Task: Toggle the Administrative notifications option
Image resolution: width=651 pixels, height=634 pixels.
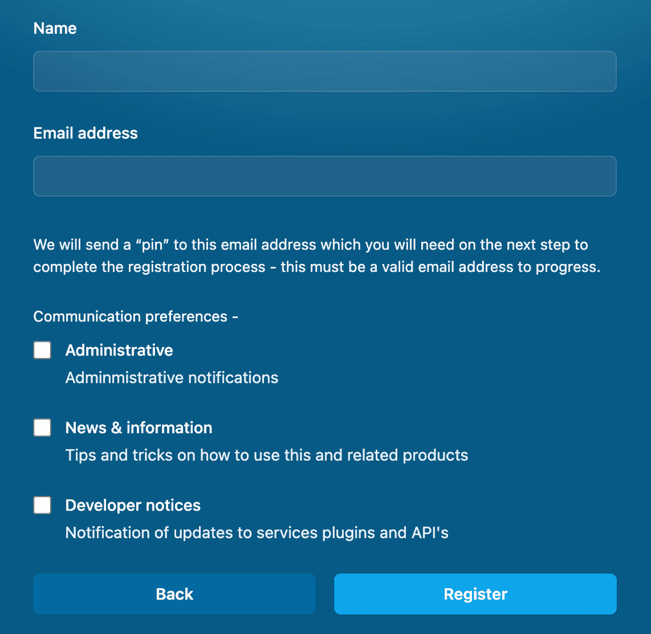Action: coord(42,350)
